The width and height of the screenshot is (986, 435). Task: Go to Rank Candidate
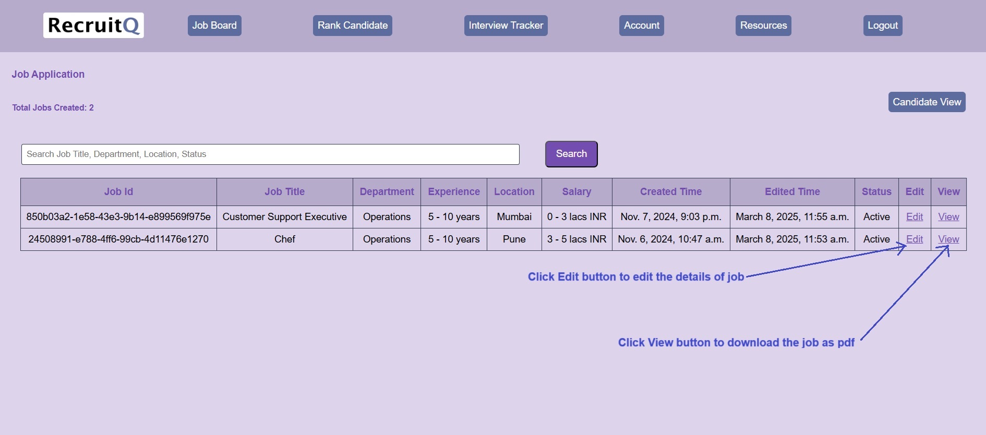click(352, 26)
